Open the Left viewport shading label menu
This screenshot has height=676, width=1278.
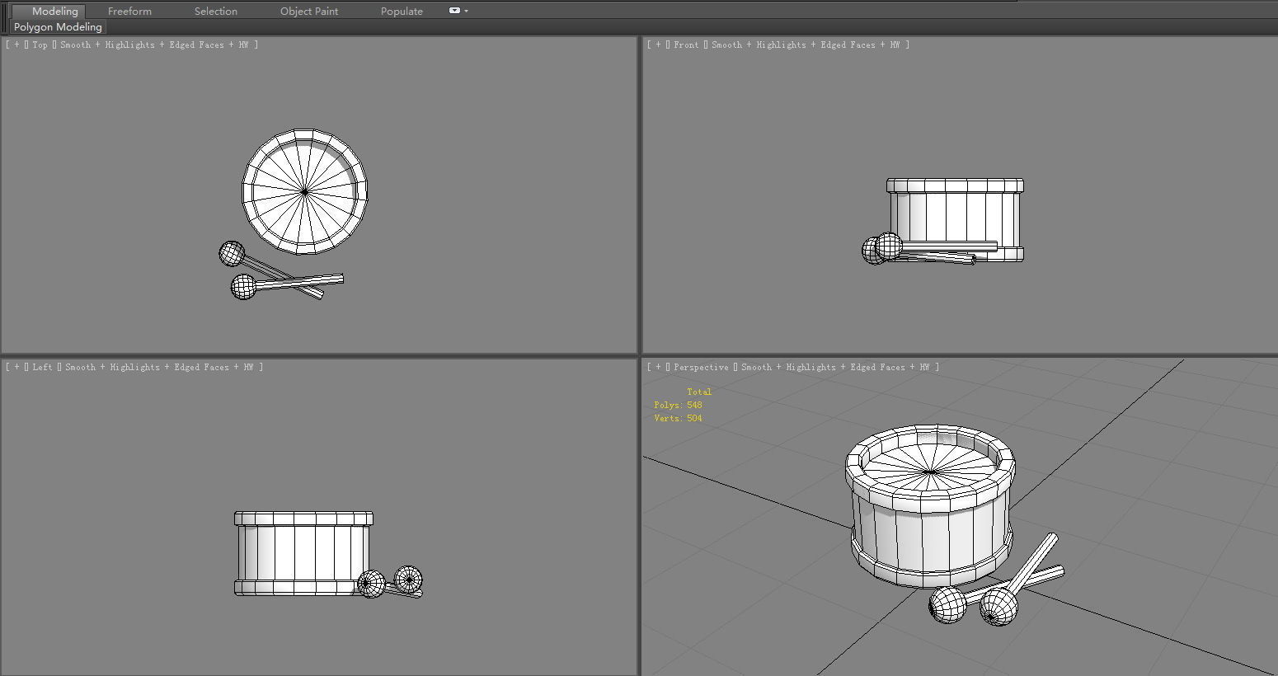pos(159,368)
